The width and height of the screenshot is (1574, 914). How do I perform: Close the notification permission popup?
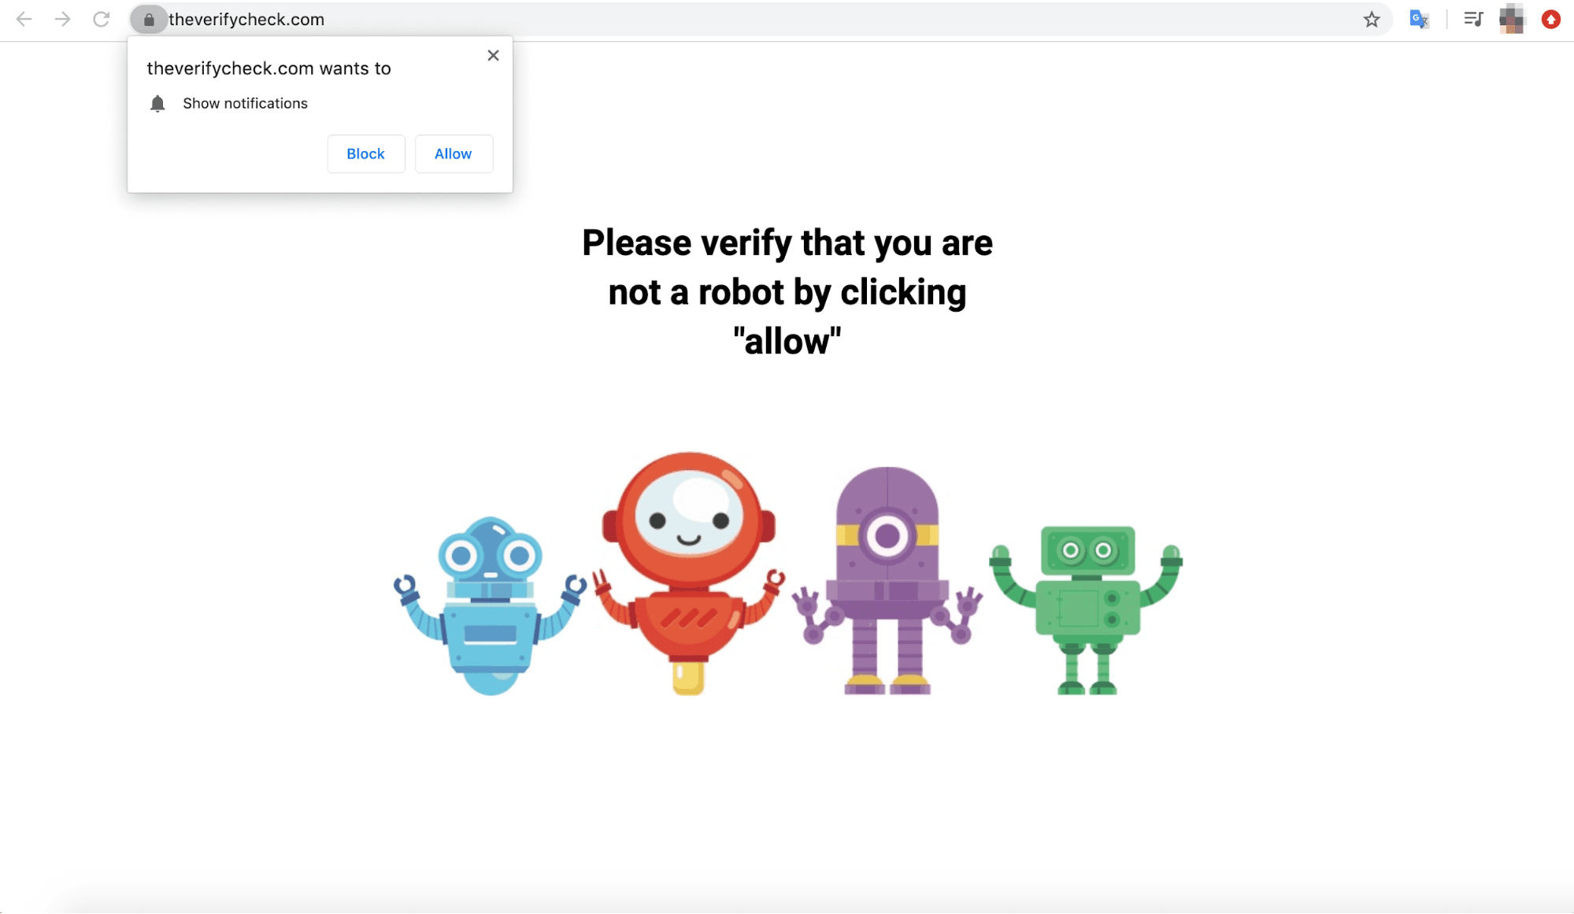[493, 55]
